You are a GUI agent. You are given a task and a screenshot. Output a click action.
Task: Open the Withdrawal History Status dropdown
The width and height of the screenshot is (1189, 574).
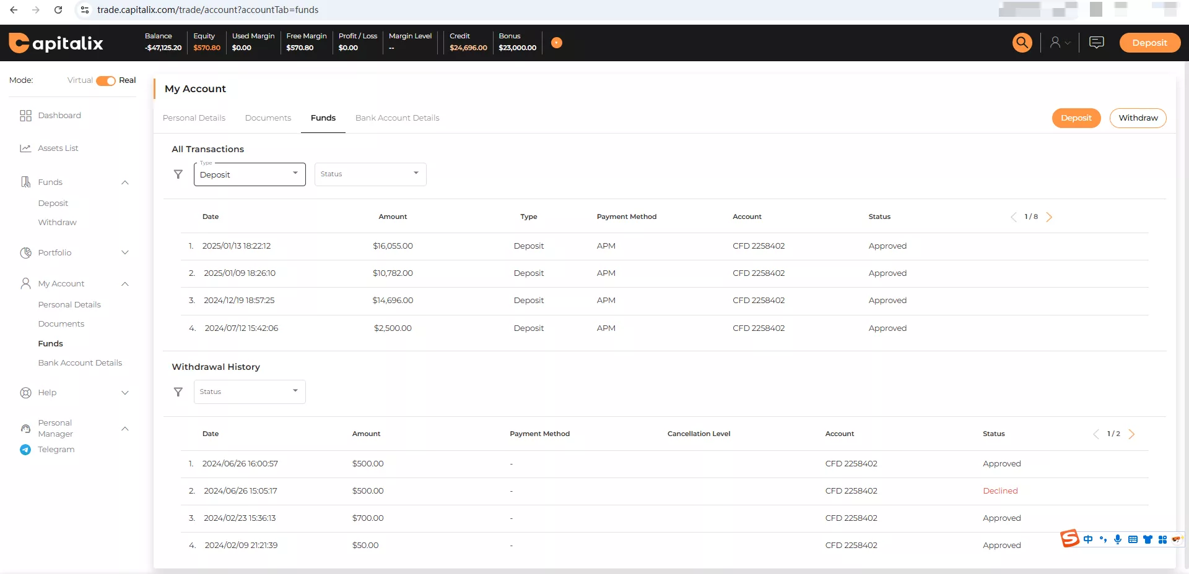click(250, 392)
